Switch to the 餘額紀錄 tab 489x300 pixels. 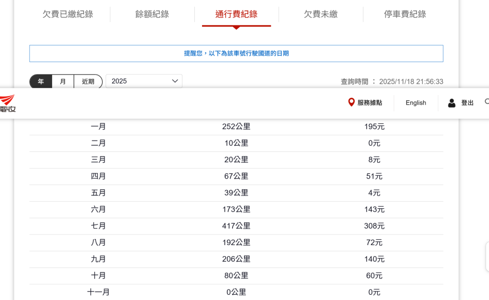pyautogui.click(x=152, y=14)
